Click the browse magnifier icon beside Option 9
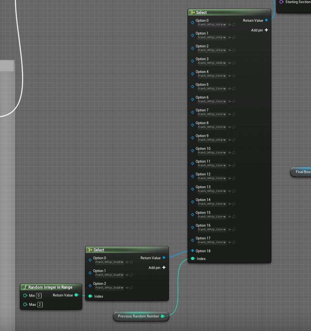This screenshot has height=331, width=311. point(234,140)
